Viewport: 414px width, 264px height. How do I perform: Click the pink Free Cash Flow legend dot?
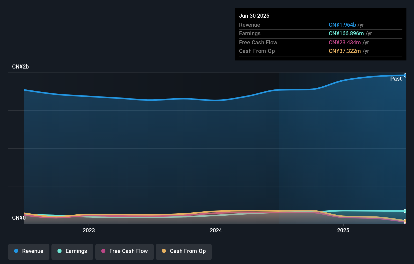pyautogui.click(x=103, y=251)
